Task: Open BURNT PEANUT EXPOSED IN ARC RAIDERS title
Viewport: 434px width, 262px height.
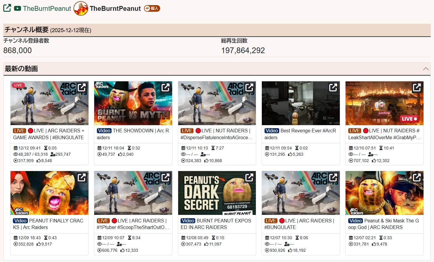Action: pyautogui.click(x=216, y=224)
